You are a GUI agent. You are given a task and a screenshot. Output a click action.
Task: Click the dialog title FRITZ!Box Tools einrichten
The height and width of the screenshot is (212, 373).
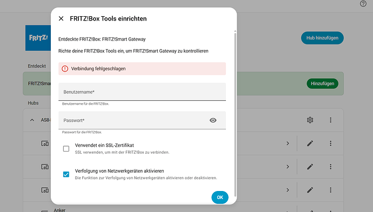[108, 18]
